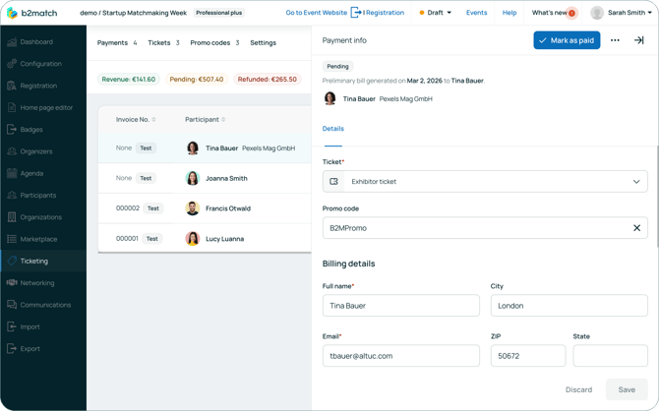The height and width of the screenshot is (411, 659).
Task: Click the b2match logo
Action: pyautogui.click(x=31, y=13)
